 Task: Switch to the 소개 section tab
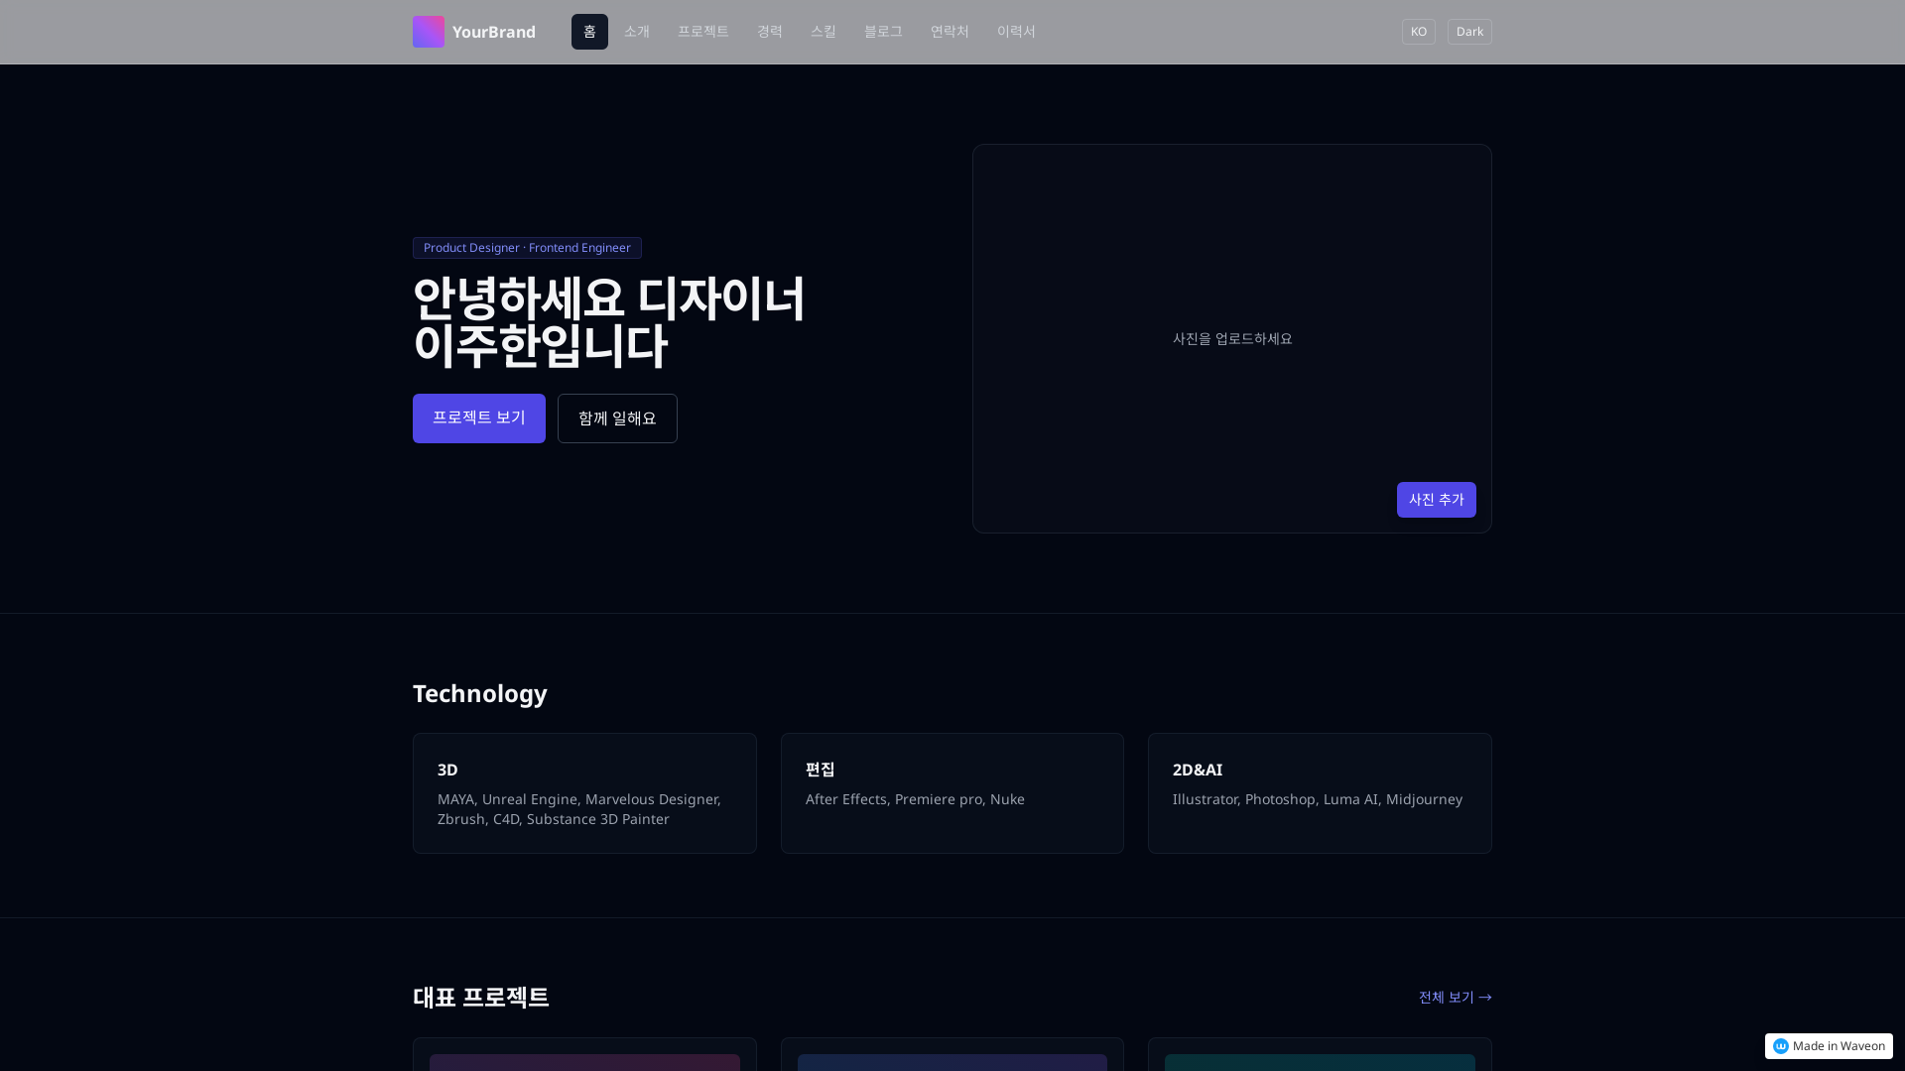click(636, 31)
